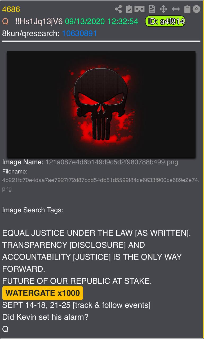The width and height of the screenshot is (204, 339).
Task: Click the clipboard checkmark icon
Action: 129,9
